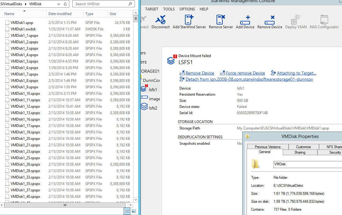
Task: Switch to Customize tab
Action: point(303,147)
